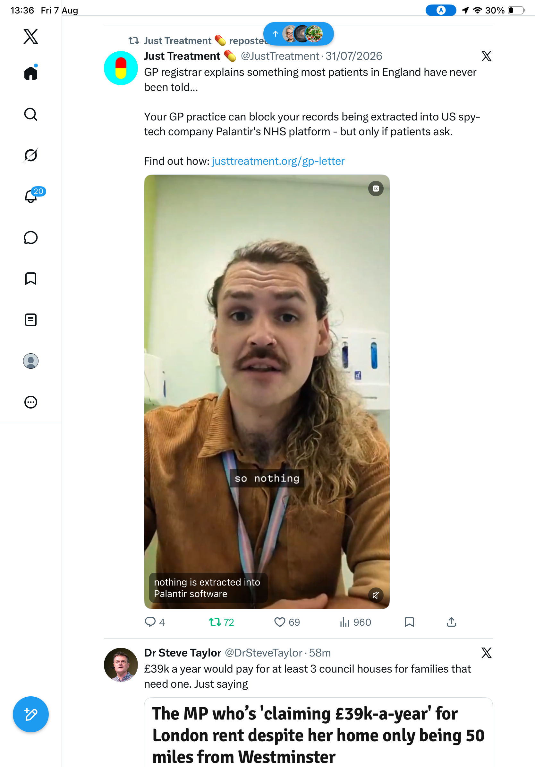
Task: Expand the More options menu
Action: 31,402
